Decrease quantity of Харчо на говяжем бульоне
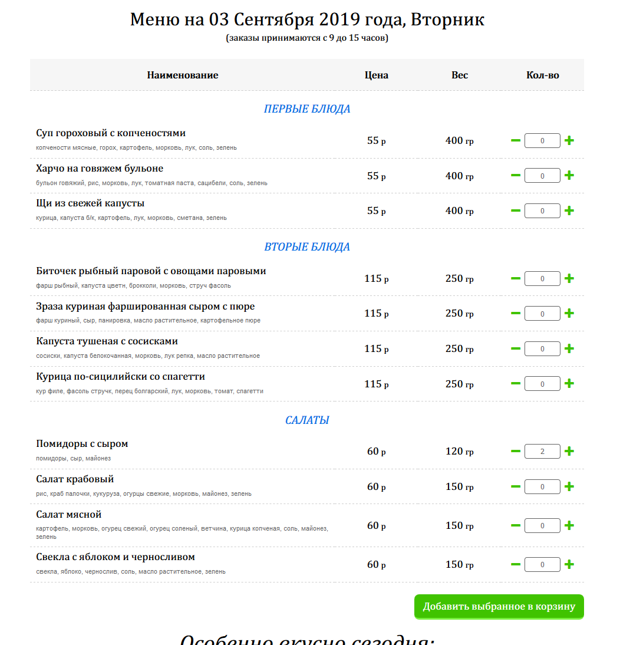Screen dimensions: 620x645 tap(516, 176)
